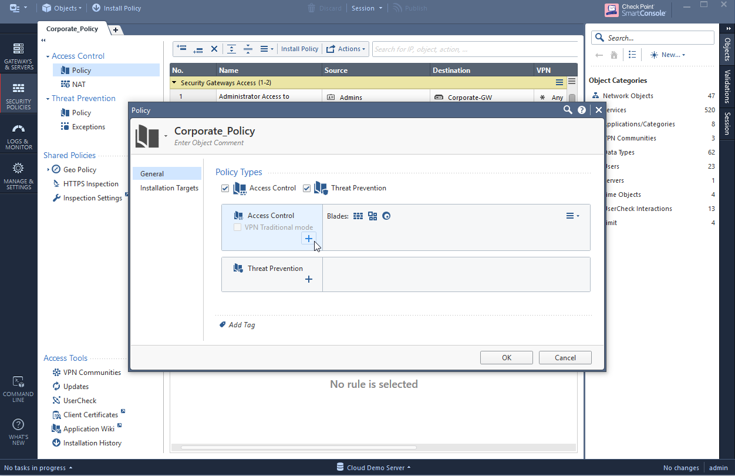This screenshot has width=735, height=476.
Task: Open the Command Line panel
Action: pyautogui.click(x=18, y=389)
